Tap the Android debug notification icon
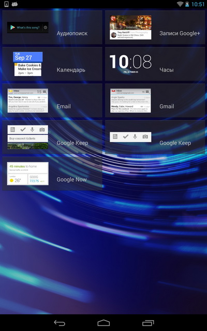The width and height of the screenshot is (207, 331). [x=14, y=4]
